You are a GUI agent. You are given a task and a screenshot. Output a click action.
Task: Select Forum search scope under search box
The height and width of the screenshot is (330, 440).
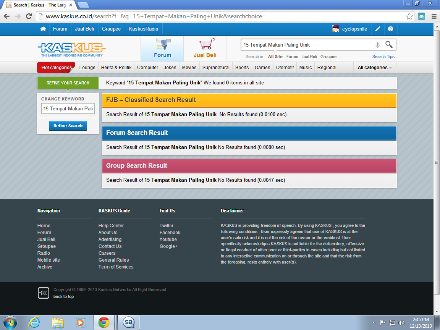[x=292, y=57]
